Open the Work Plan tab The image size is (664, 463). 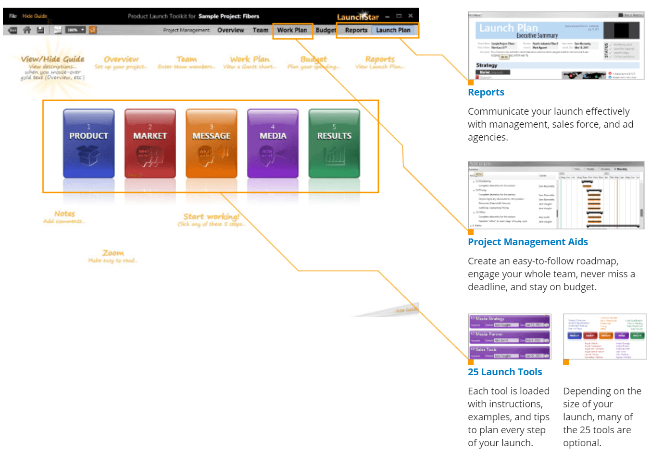pyautogui.click(x=292, y=30)
